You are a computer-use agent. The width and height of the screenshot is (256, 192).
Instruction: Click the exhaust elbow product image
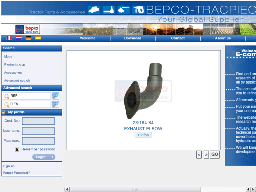(143, 91)
